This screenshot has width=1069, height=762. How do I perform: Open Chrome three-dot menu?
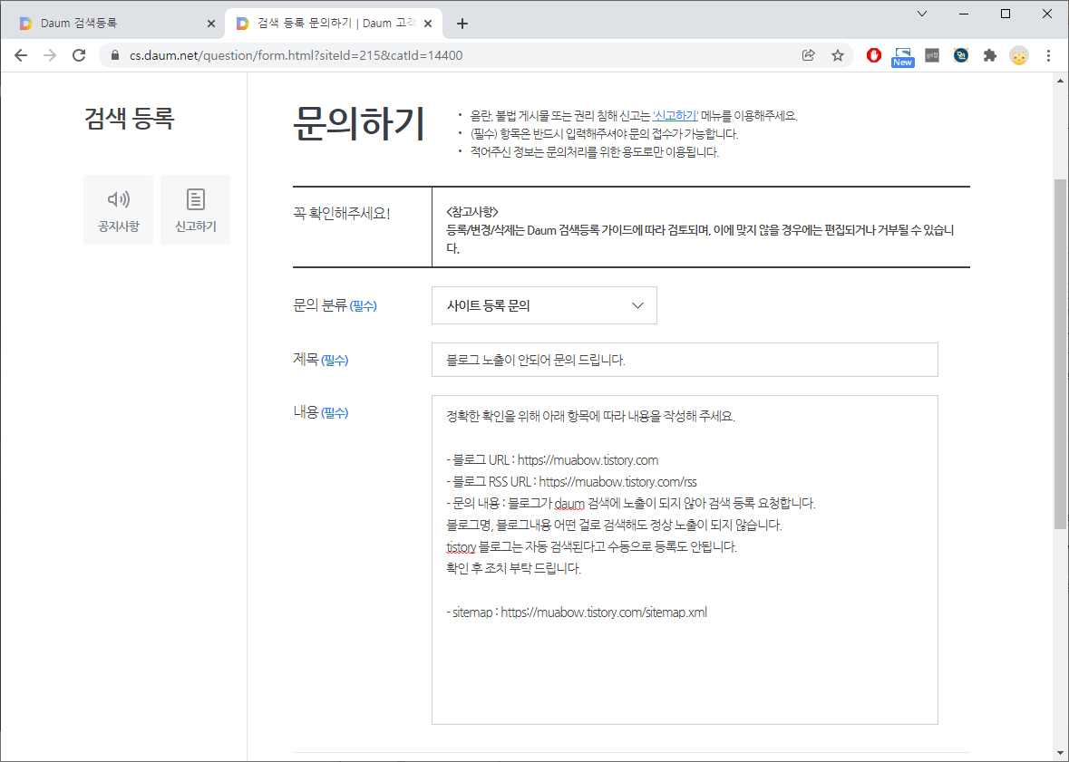pyautogui.click(x=1048, y=55)
